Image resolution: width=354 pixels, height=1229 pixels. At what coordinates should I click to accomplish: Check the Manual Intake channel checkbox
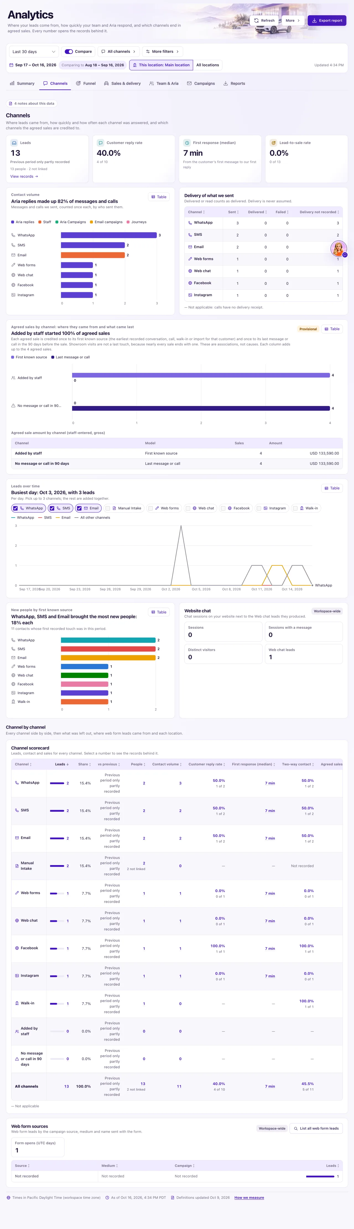(x=108, y=508)
